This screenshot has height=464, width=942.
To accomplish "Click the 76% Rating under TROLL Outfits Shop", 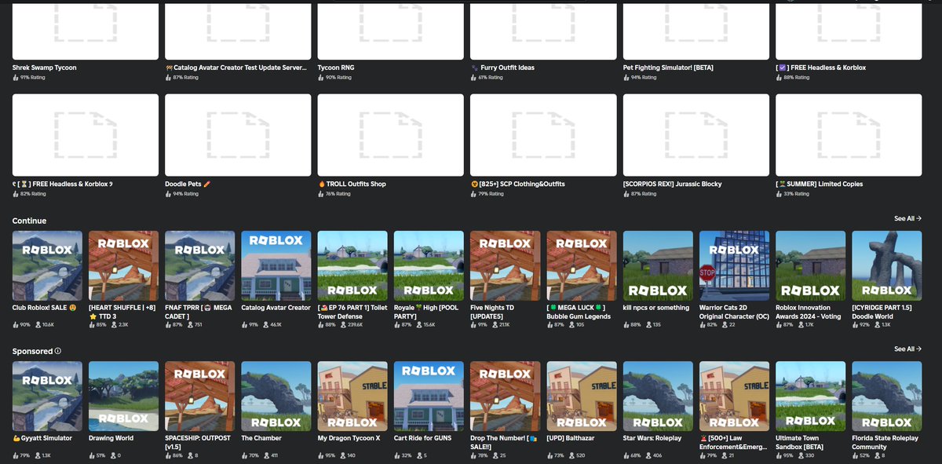I will pyautogui.click(x=338, y=194).
